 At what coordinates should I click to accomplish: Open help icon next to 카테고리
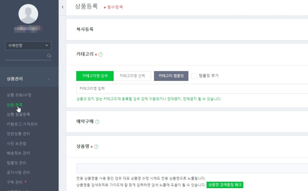101,54
